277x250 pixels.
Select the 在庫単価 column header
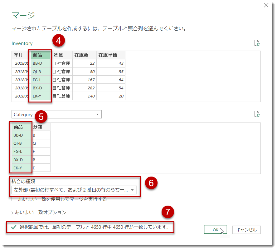pos(109,55)
